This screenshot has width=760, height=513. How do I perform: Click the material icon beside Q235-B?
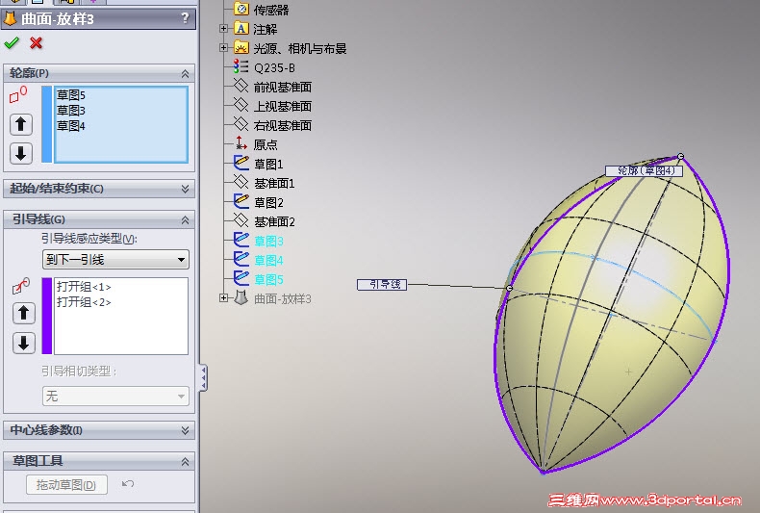point(241,66)
